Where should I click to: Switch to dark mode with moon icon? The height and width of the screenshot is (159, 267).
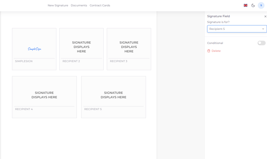pos(253,5)
